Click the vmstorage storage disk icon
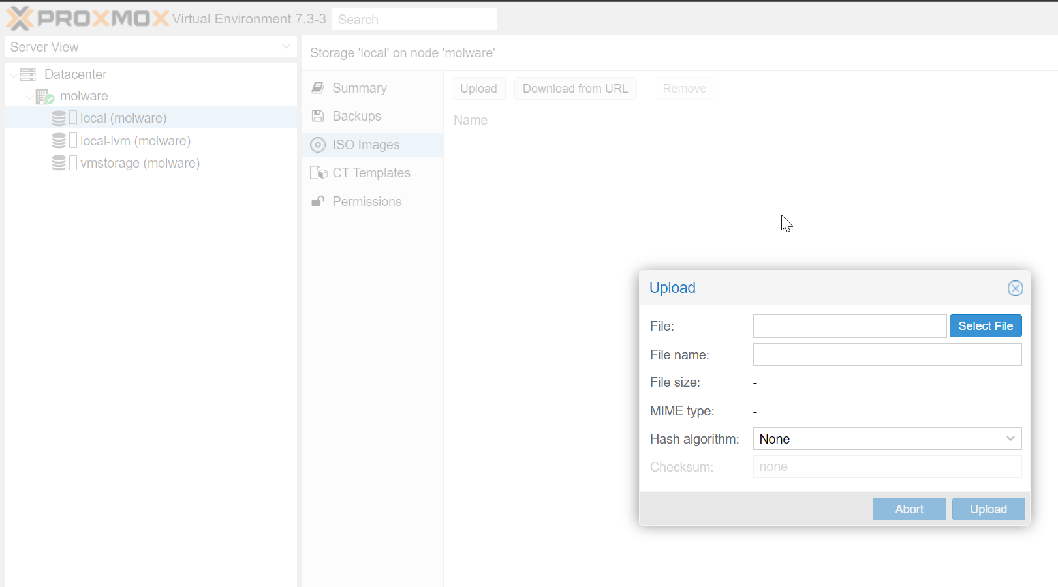Screen dimensions: 1058x587 [59, 163]
